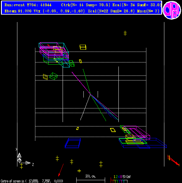The height and width of the screenshot is (183, 182).
Task: Select the red arrow at bottom center
Action: tap(61, 170)
